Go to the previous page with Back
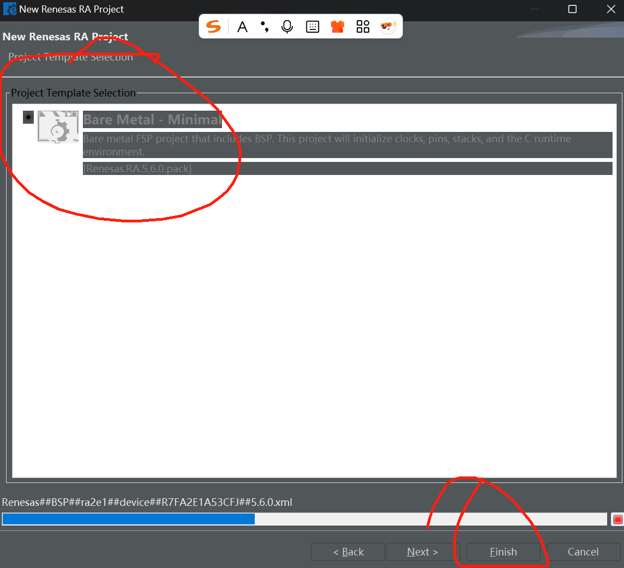This screenshot has height=568, width=624. (348, 552)
